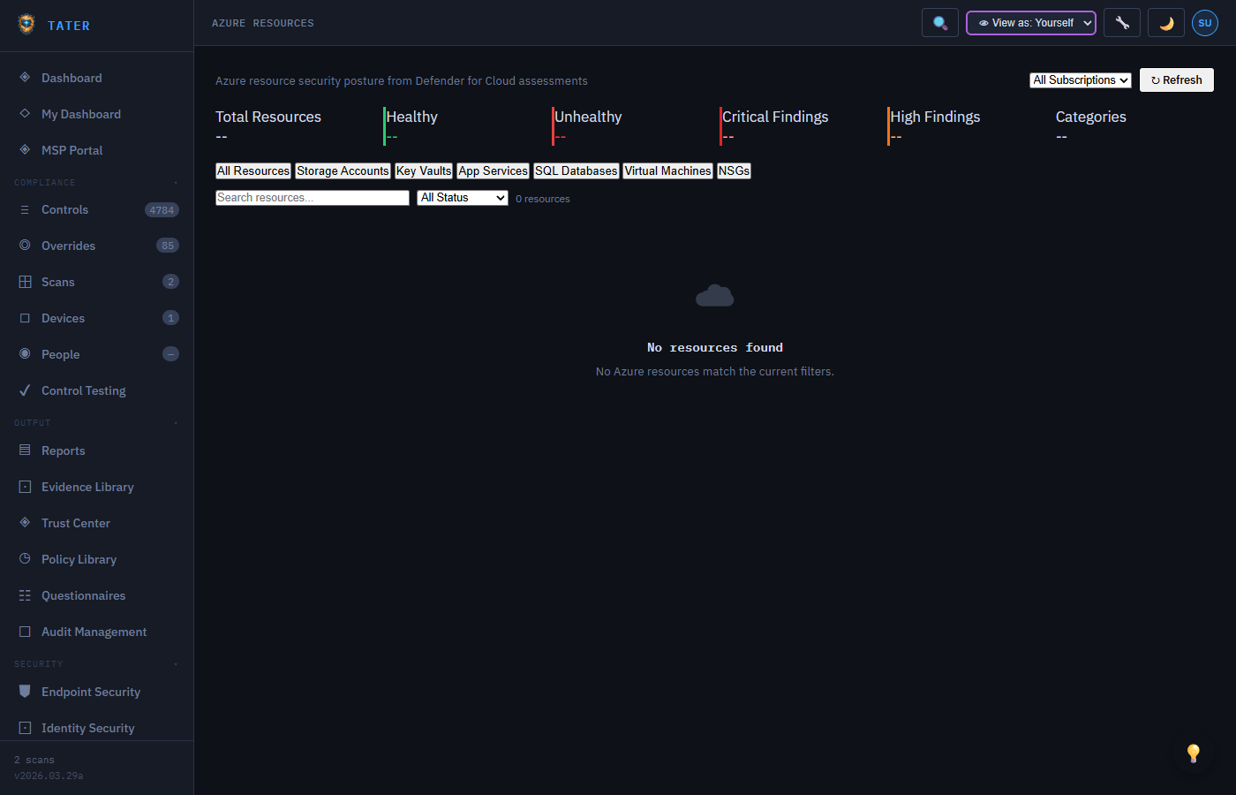Viewport: 1236px width, 795px height.
Task: Click the Scans count badge showing 2
Action: pos(171,282)
